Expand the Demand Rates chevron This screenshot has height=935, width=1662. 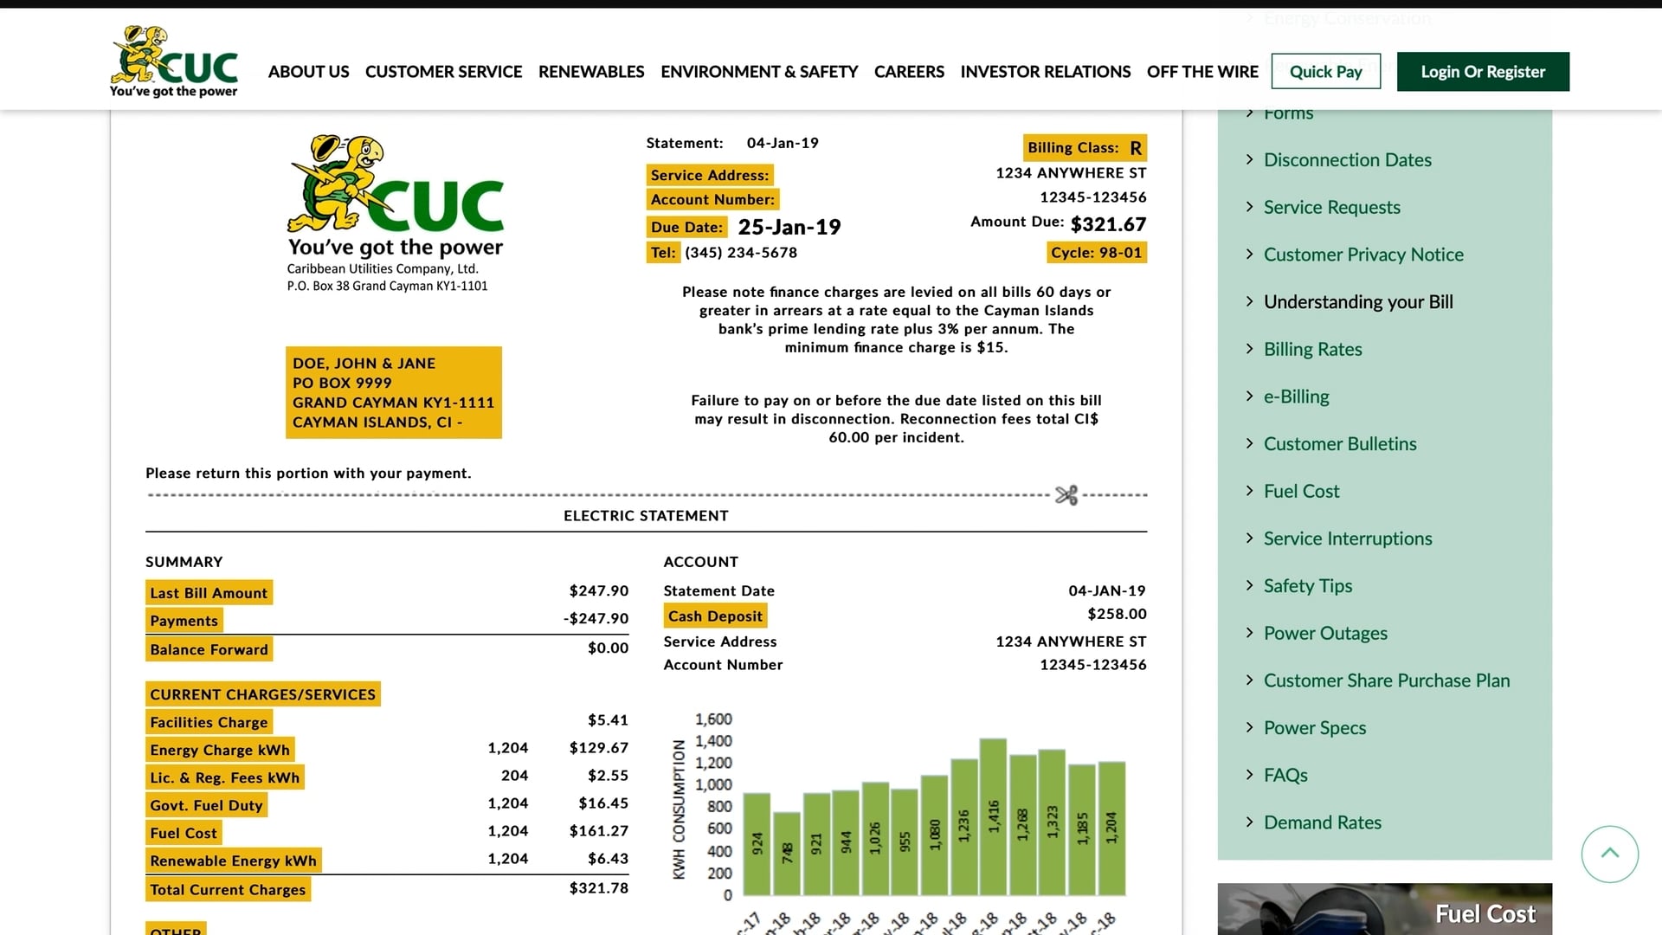coord(1249,822)
